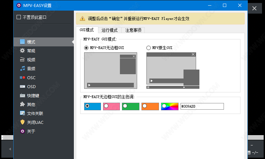Click the 关于 player logo icon
Viewport: 265px width, 159px height.
coord(22,131)
